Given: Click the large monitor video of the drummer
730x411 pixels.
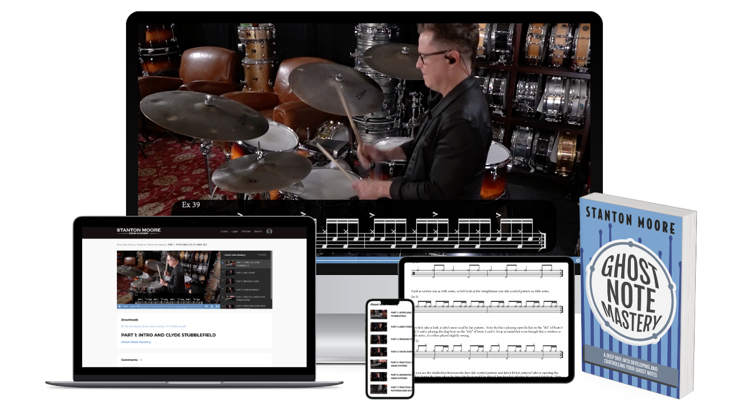Looking at the screenshot, I should [364, 111].
